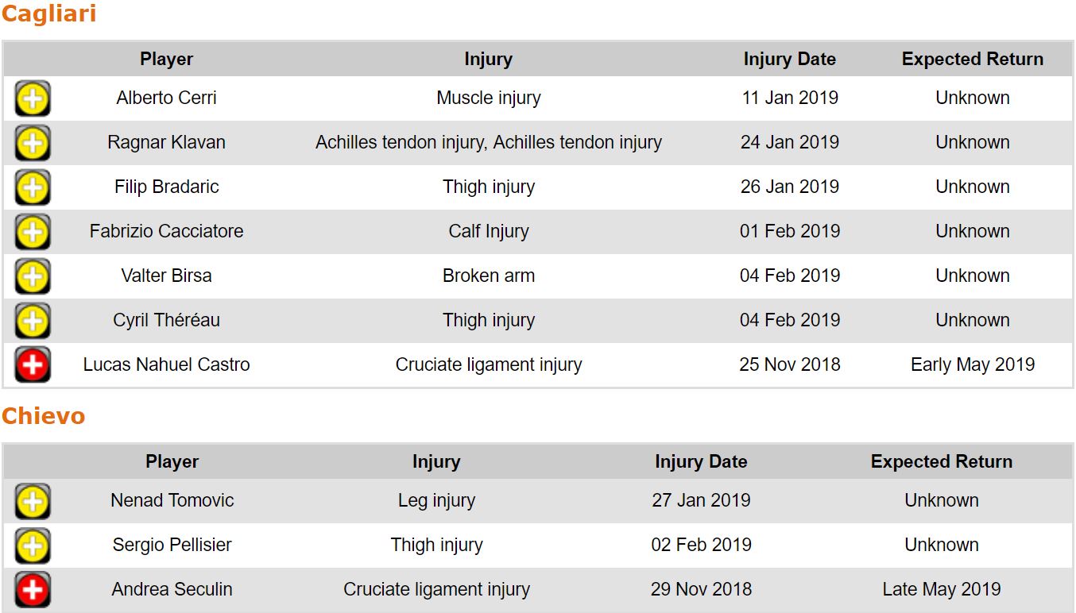The width and height of the screenshot is (1076, 613).
Task: Click red cross icon for Lucas Nahuel Castro
Action: (33, 365)
